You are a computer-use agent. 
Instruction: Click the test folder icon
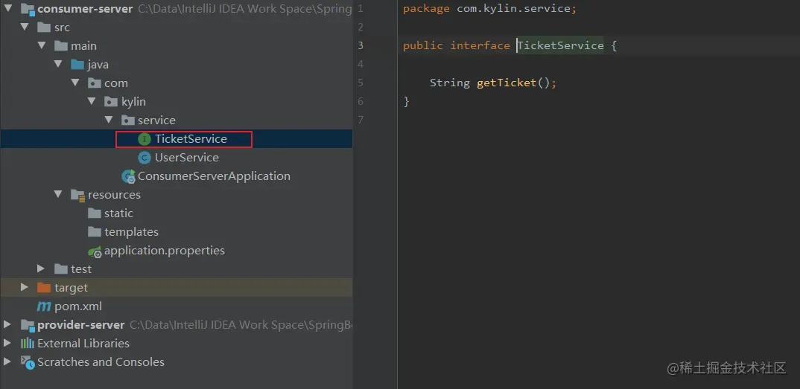coord(61,269)
